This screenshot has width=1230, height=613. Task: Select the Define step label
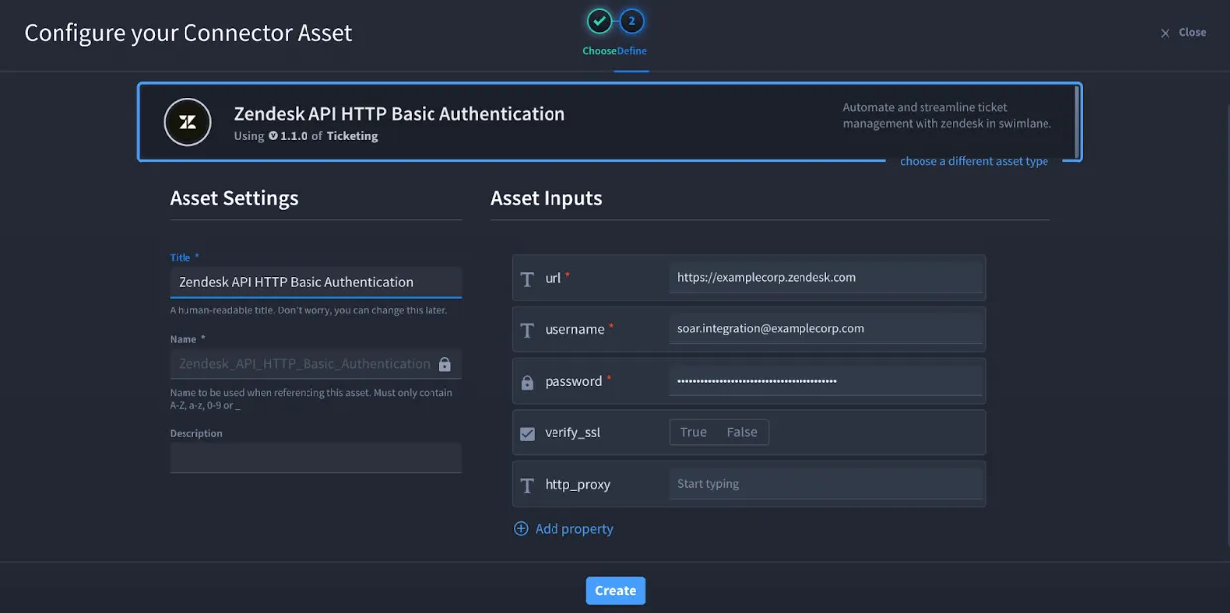[x=632, y=51]
